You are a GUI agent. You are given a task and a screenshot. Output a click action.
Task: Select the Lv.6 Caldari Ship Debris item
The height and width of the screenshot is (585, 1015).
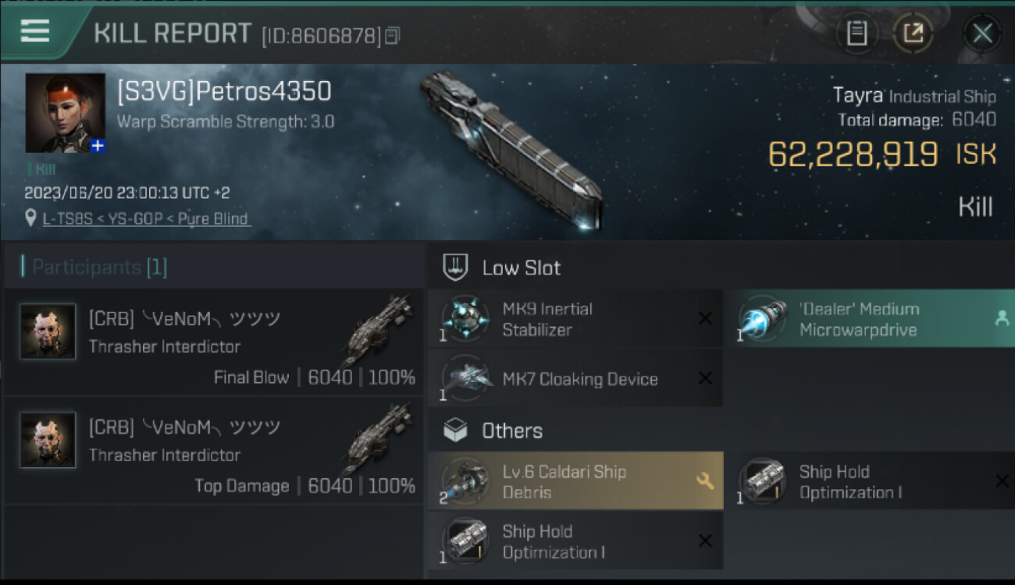(x=575, y=481)
